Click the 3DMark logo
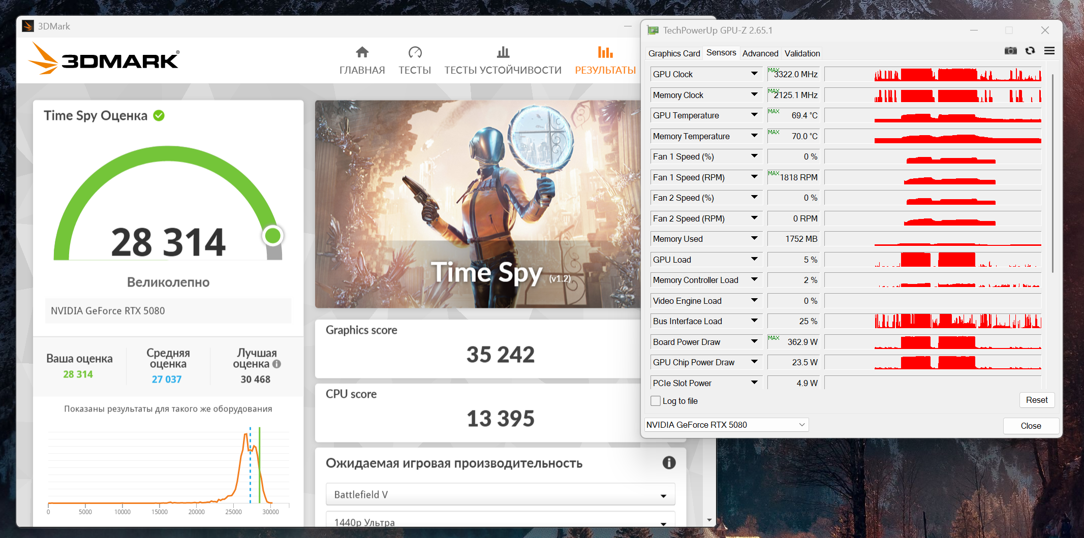The height and width of the screenshot is (538, 1084). (104, 59)
